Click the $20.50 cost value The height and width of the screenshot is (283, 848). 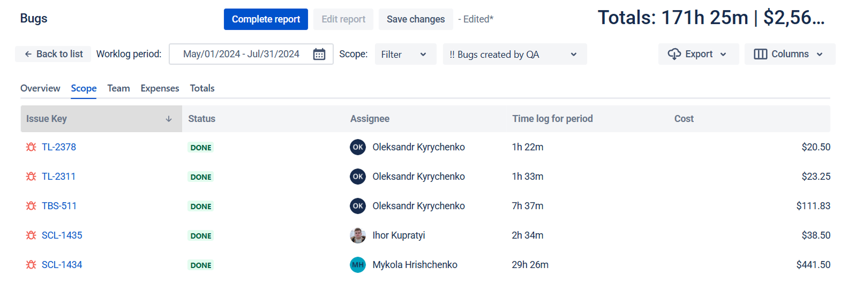816,147
